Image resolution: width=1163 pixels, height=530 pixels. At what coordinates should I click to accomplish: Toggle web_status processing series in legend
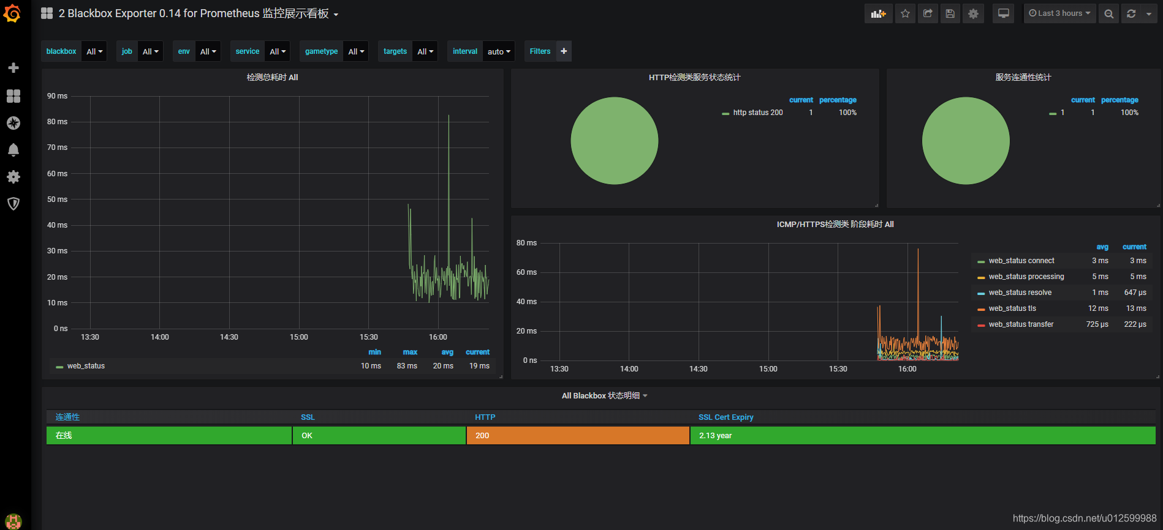click(x=1026, y=277)
